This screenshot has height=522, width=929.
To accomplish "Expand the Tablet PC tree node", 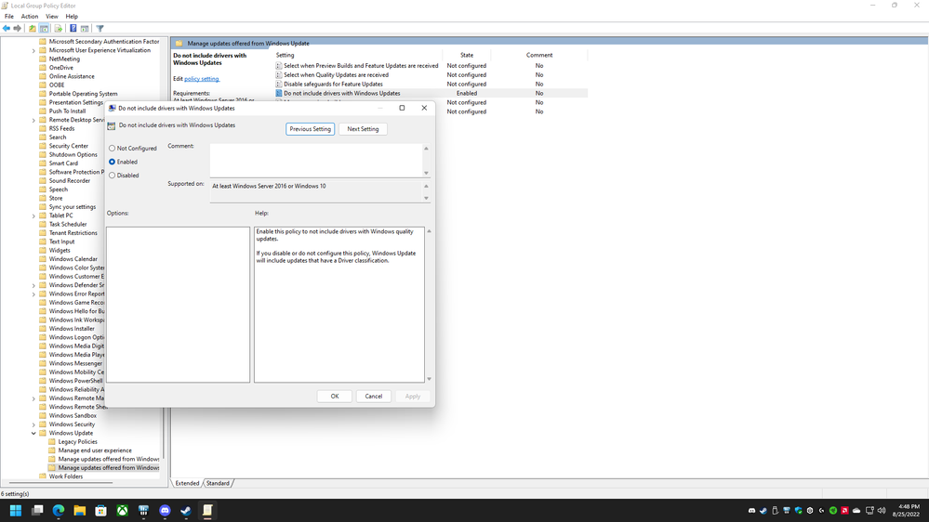I will point(33,216).
